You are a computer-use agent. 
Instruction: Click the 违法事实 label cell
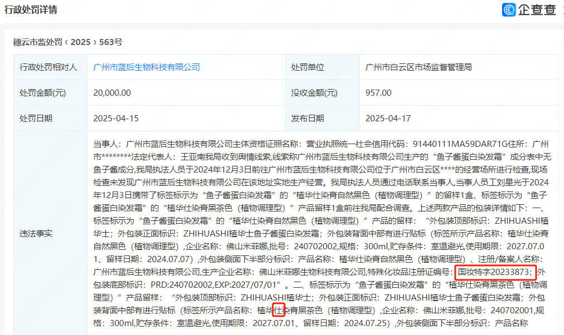(50, 233)
